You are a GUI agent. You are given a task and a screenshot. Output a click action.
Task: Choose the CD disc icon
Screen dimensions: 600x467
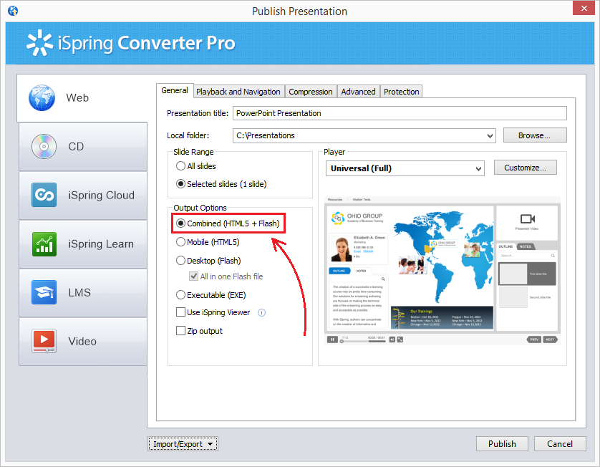click(x=44, y=146)
